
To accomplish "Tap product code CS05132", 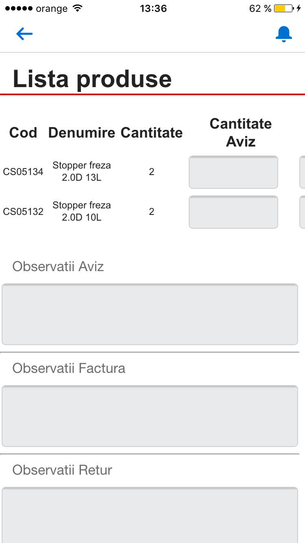I will (23, 212).
